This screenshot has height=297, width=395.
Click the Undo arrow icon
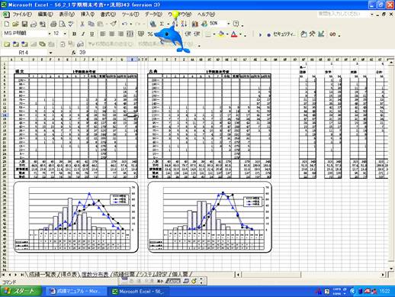124,24
